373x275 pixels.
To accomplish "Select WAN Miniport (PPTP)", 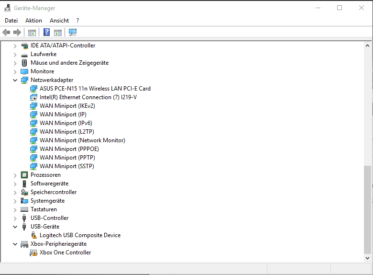I will pyautogui.click(x=67, y=157).
